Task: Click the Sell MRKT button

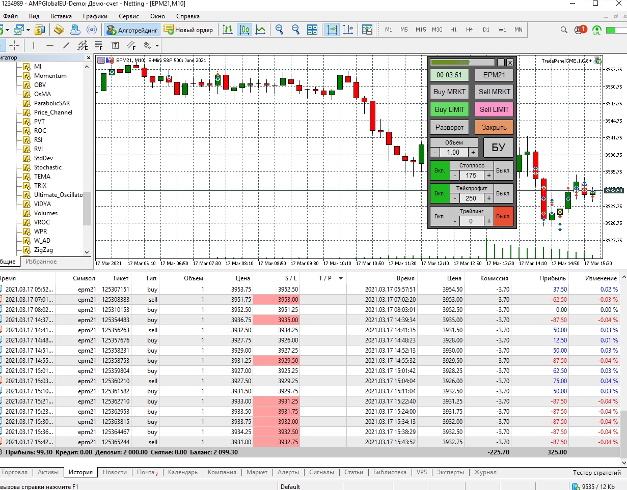Action: (x=494, y=92)
